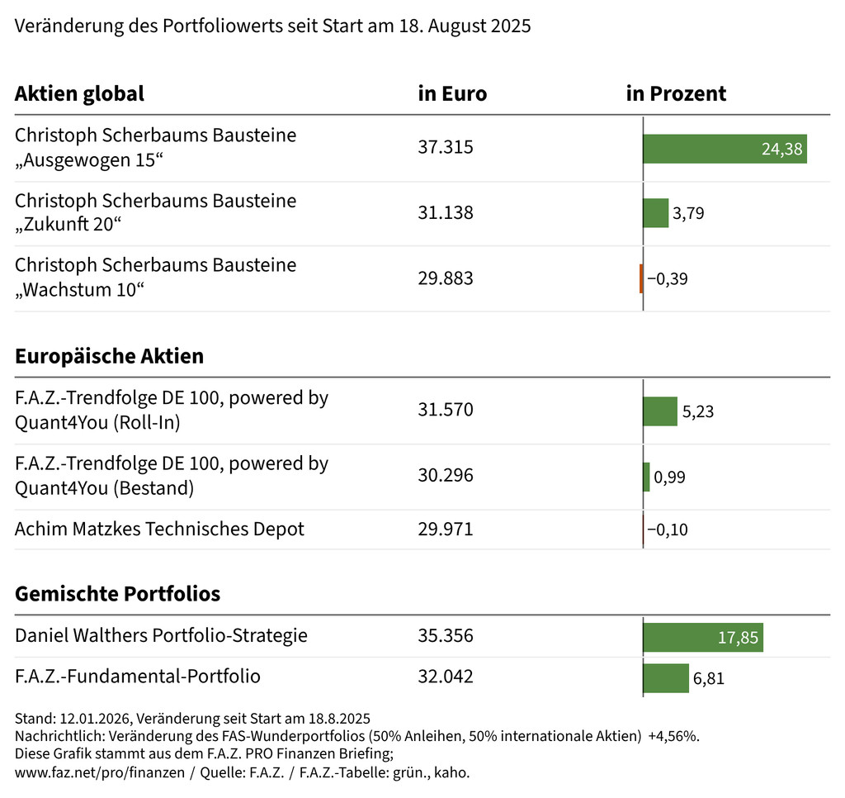Click the "in Euro" column header
The image size is (845, 798).
tap(452, 93)
